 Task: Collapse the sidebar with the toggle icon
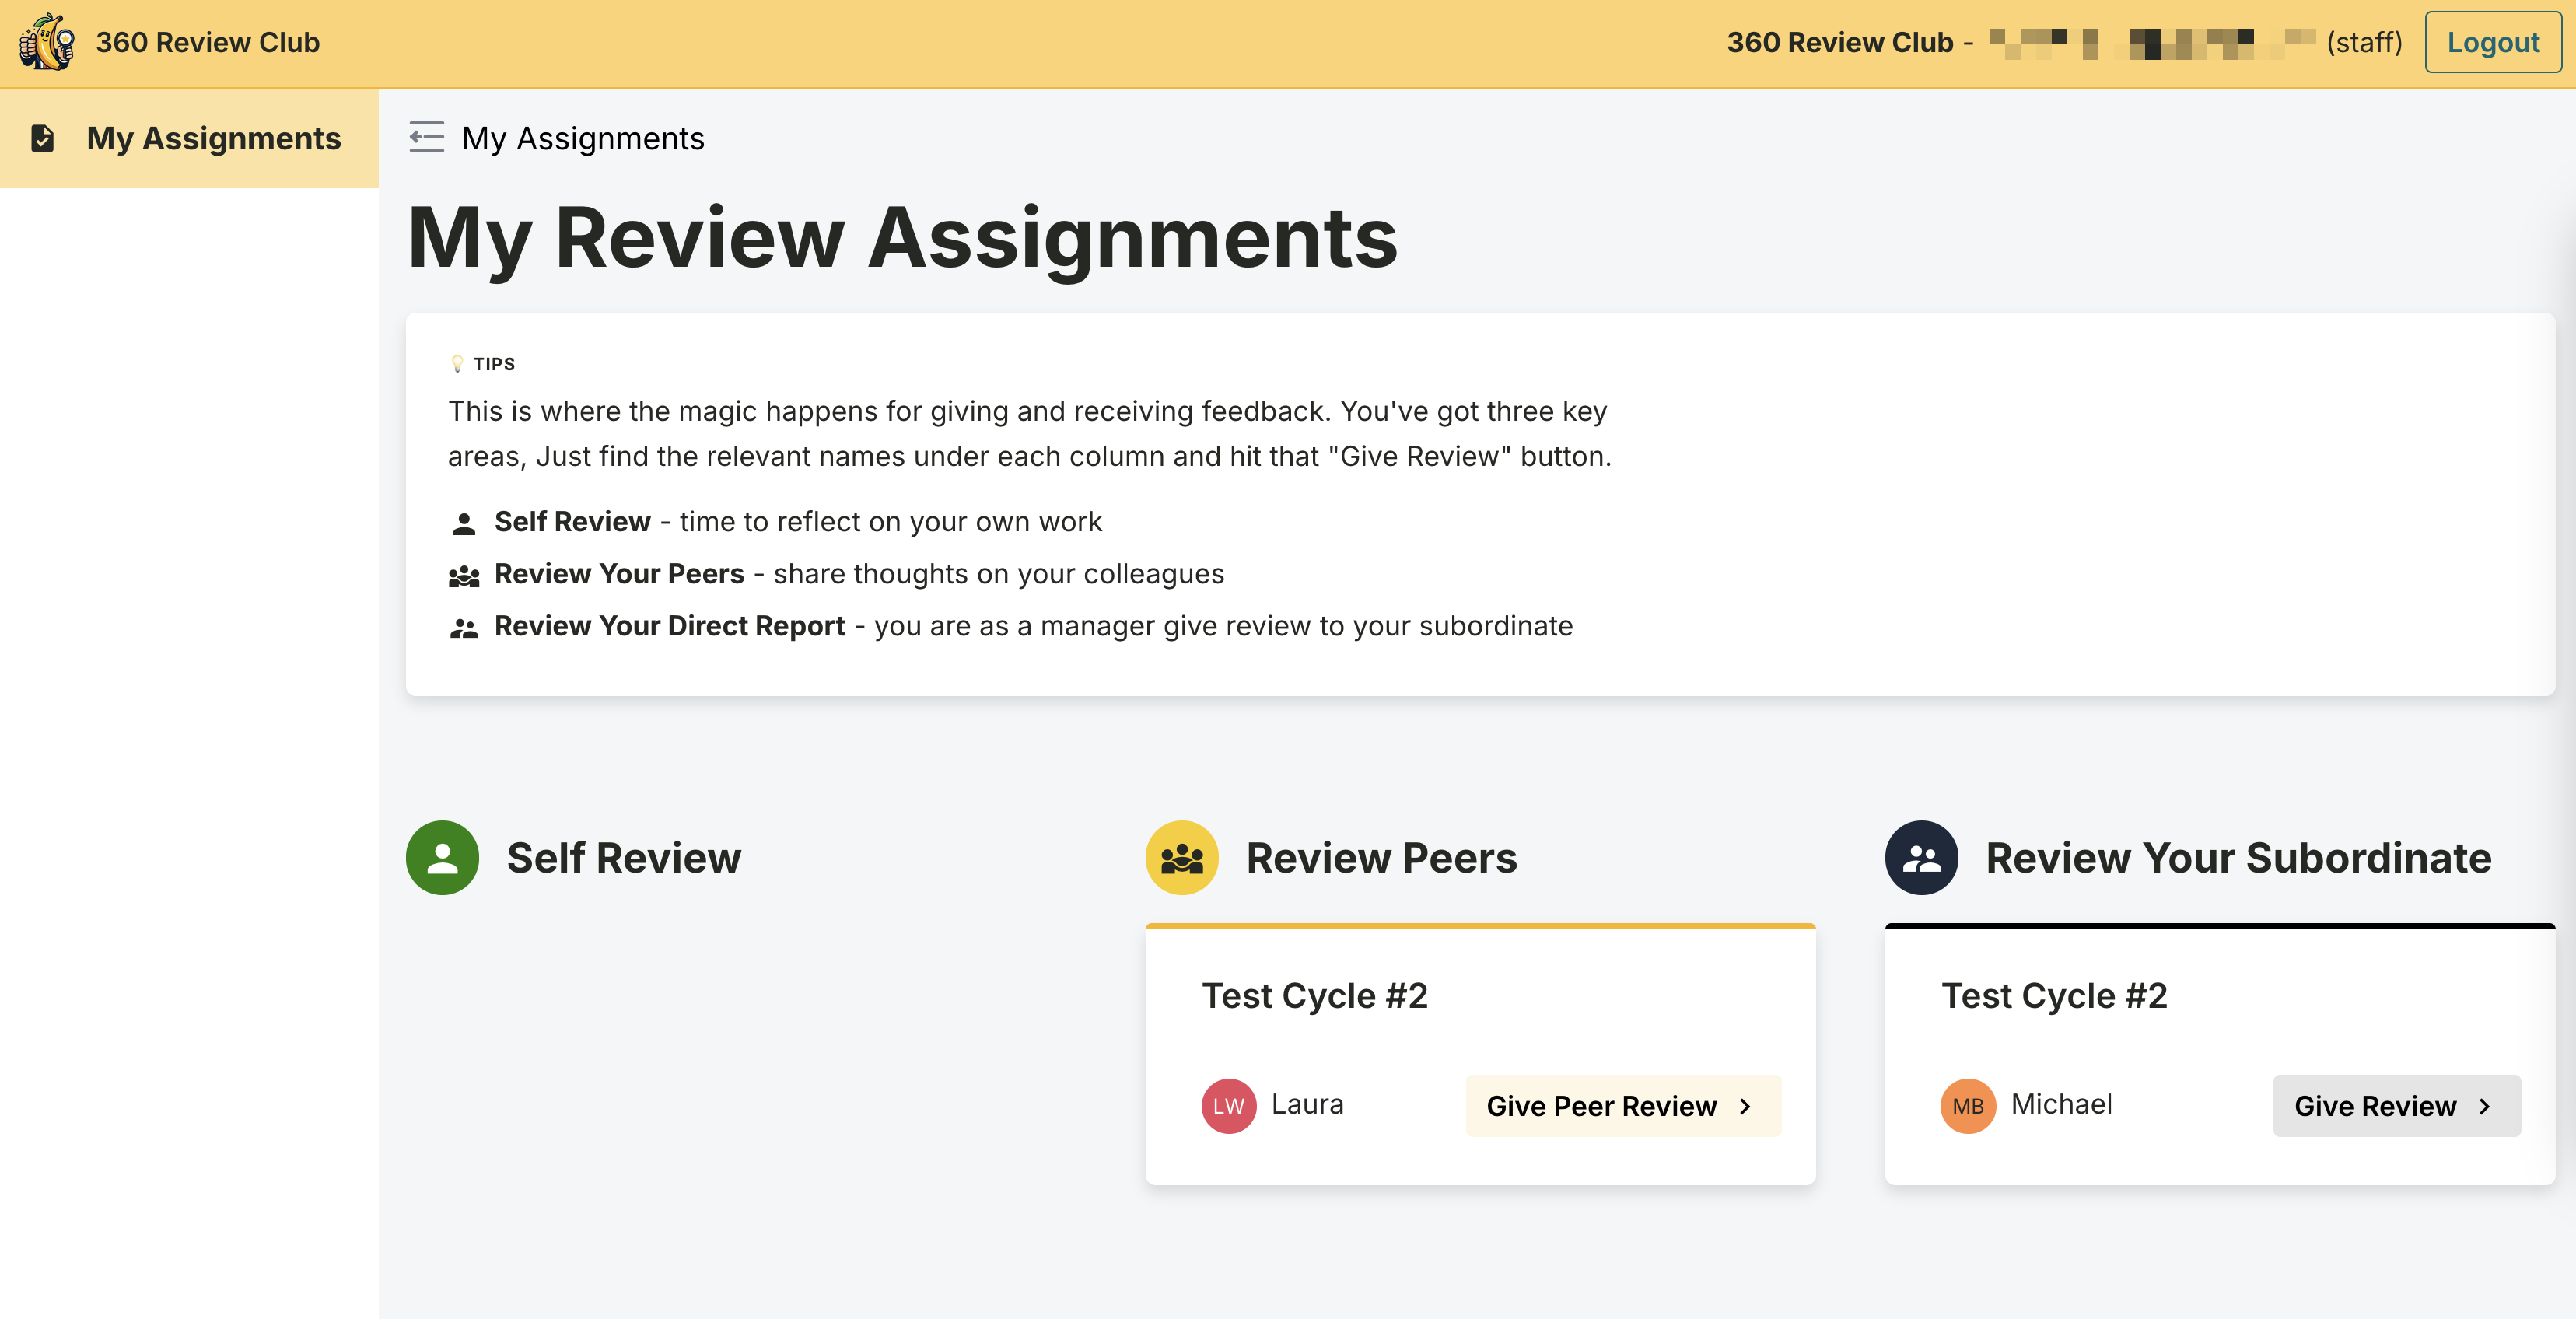point(426,137)
